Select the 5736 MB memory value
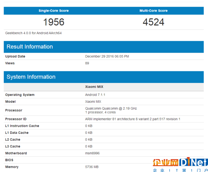The height and width of the screenshot is (172, 208). (92, 167)
